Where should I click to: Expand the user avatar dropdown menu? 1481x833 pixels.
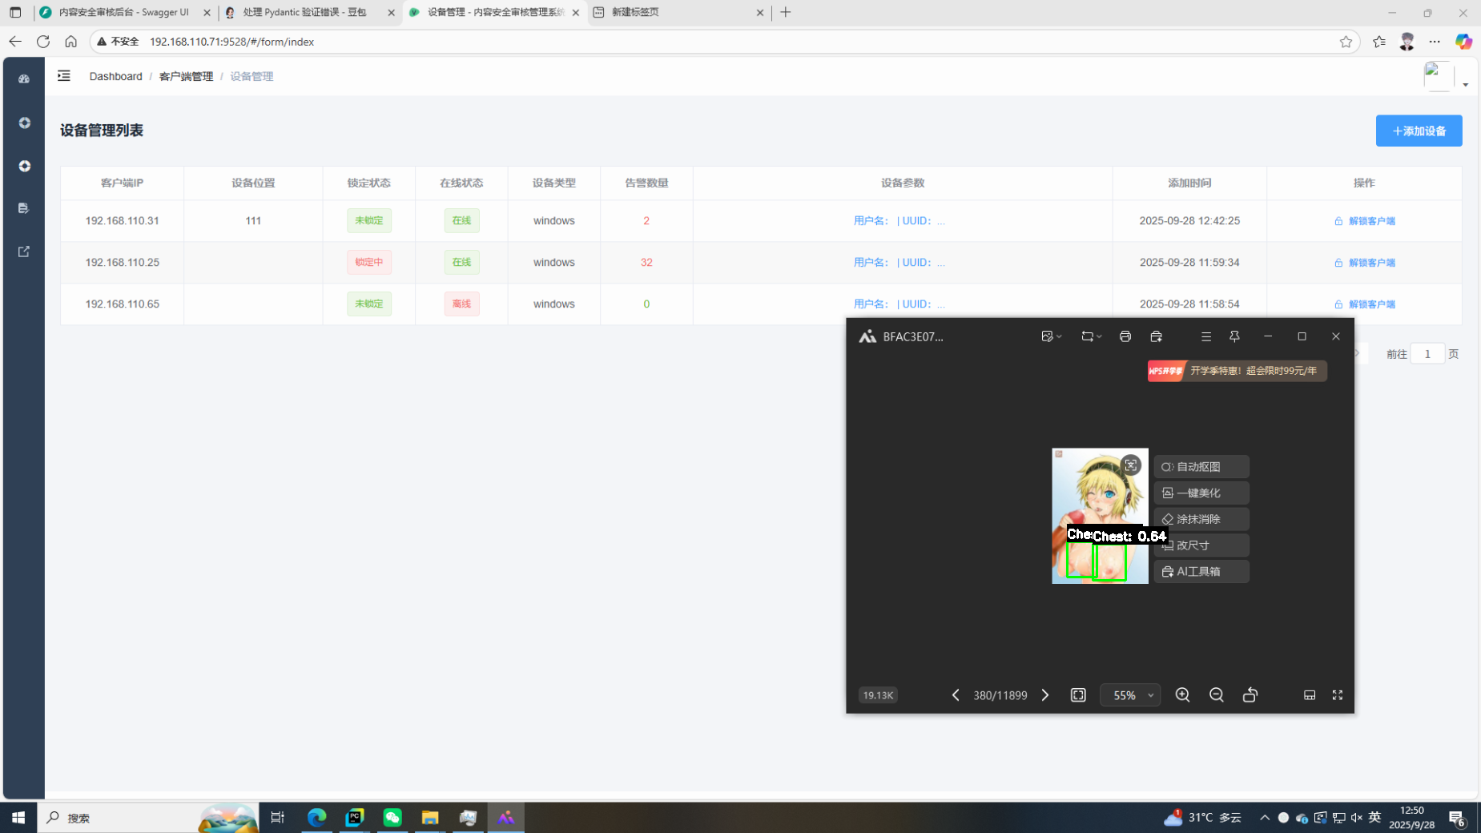1465,84
